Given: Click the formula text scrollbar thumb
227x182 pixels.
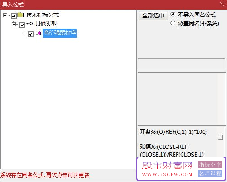Looking at the screenshot, I should pyautogui.click(x=220, y=137).
